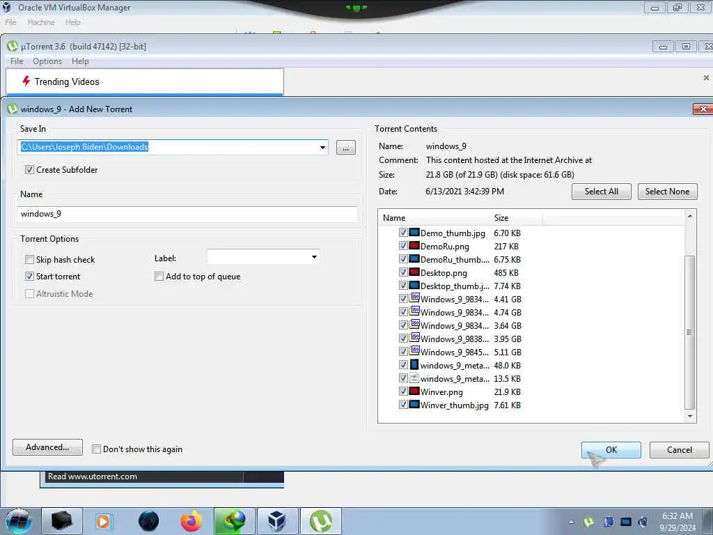The height and width of the screenshot is (535, 713).
Task: Select the Desktop.png file name
Action: point(444,272)
